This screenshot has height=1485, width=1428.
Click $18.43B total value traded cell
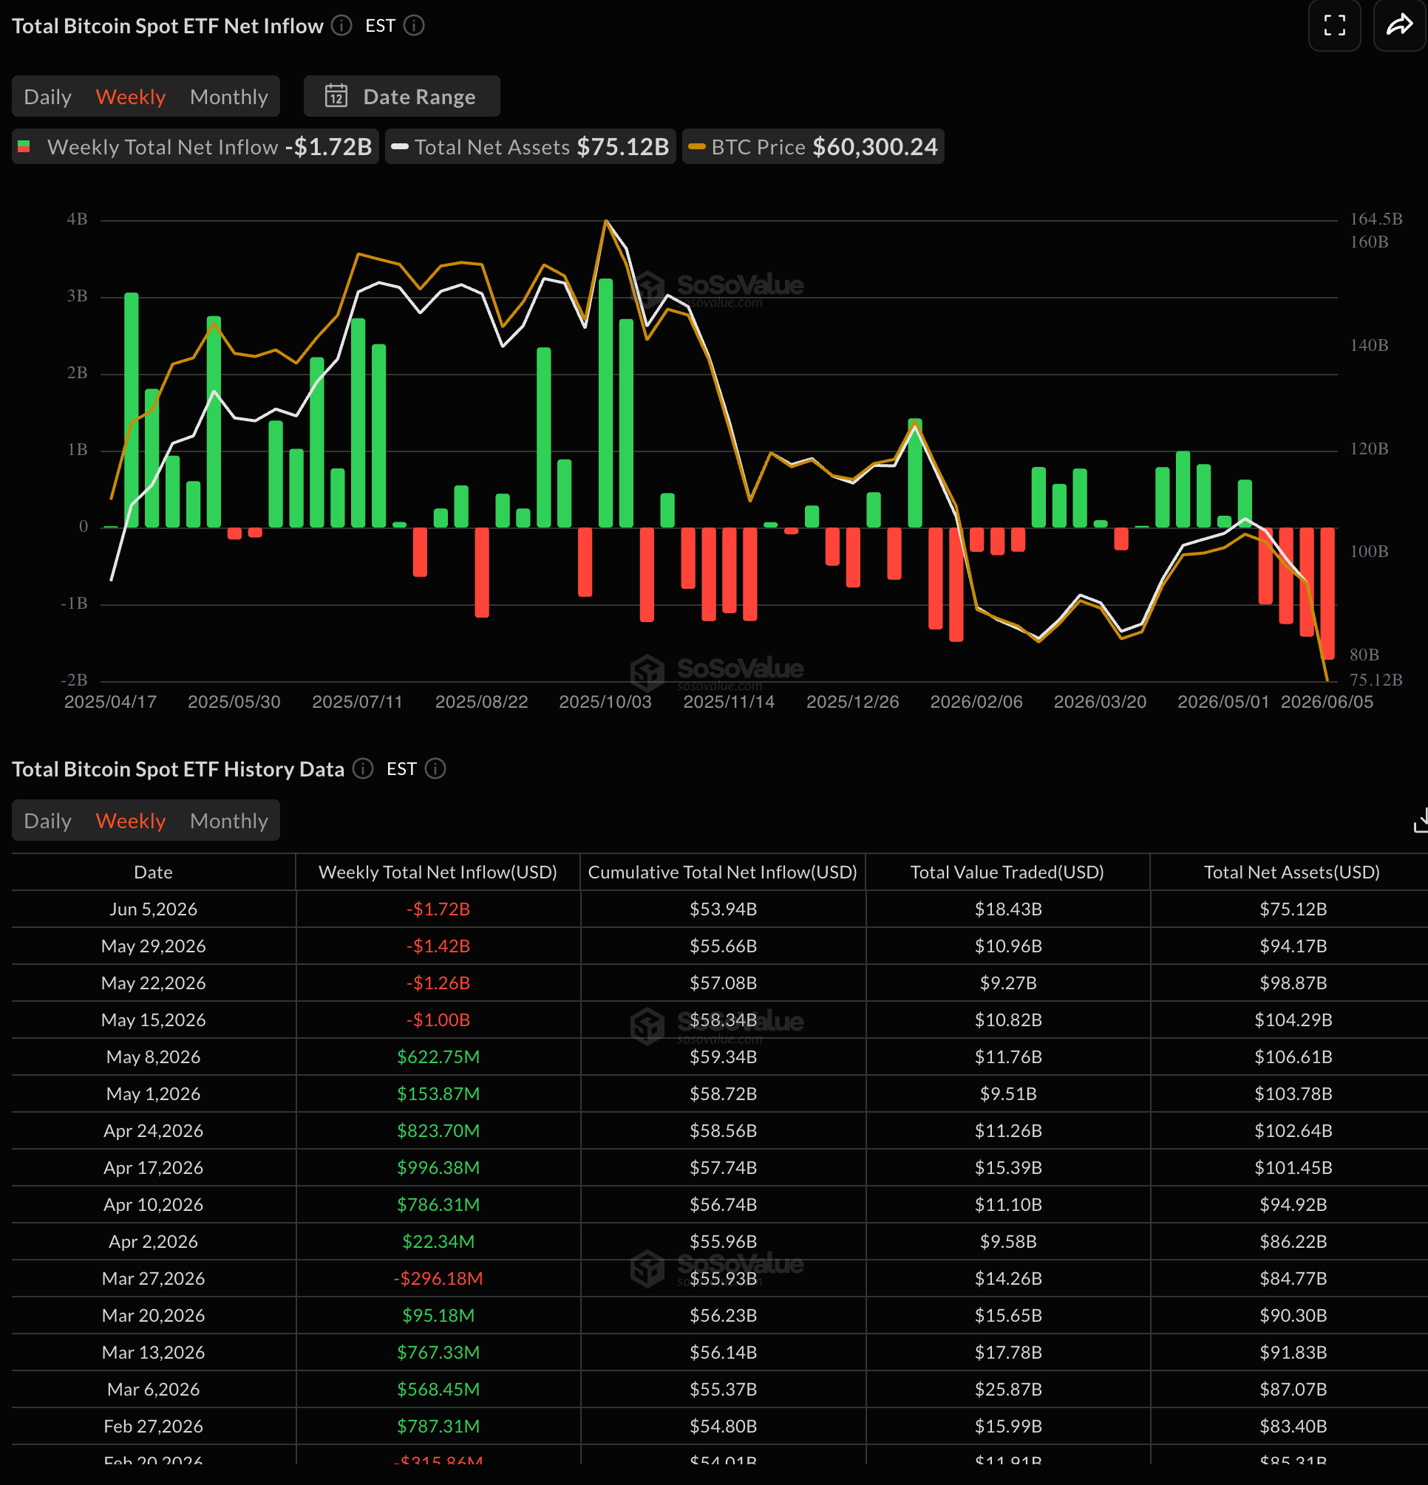[1008, 910]
